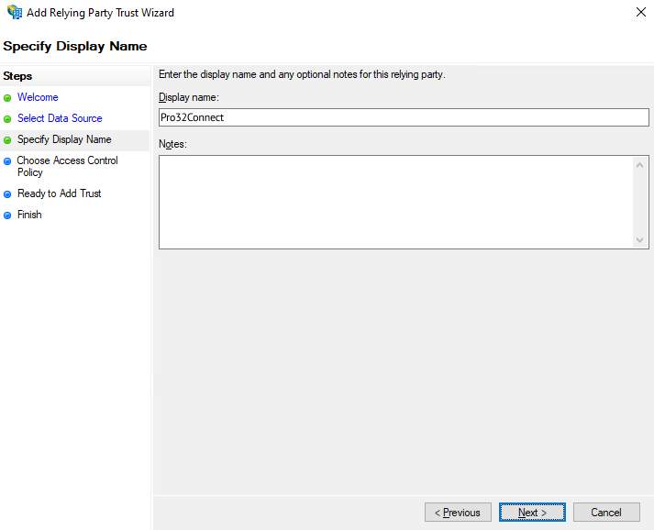Select the Specify Display Name step
The width and height of the screenshot is (654, 530).
coord(64,139)
